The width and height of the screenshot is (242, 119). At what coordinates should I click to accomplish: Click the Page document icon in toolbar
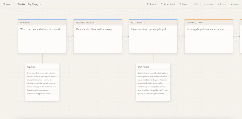[180, 4]
